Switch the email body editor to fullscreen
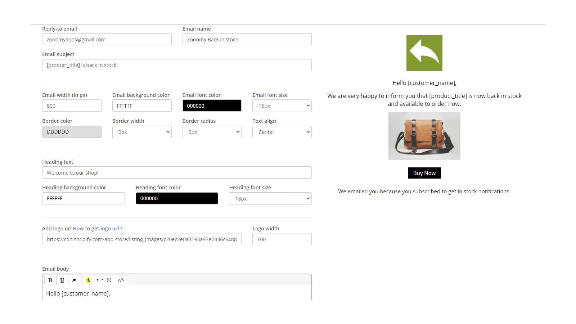 tap(109, 280)
